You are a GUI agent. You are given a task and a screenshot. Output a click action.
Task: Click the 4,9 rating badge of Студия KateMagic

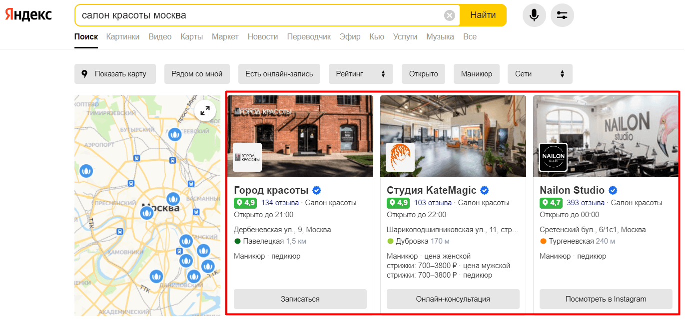[x=398, y=203]
